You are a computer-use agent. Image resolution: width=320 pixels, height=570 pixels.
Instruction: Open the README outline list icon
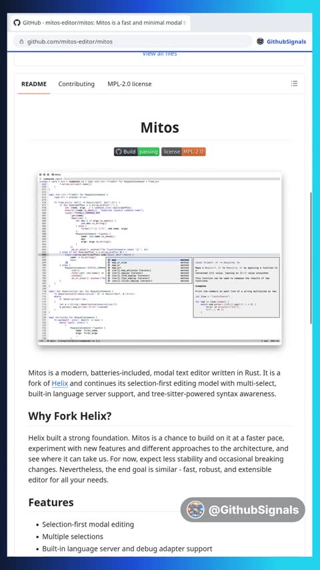click(294, 83)
